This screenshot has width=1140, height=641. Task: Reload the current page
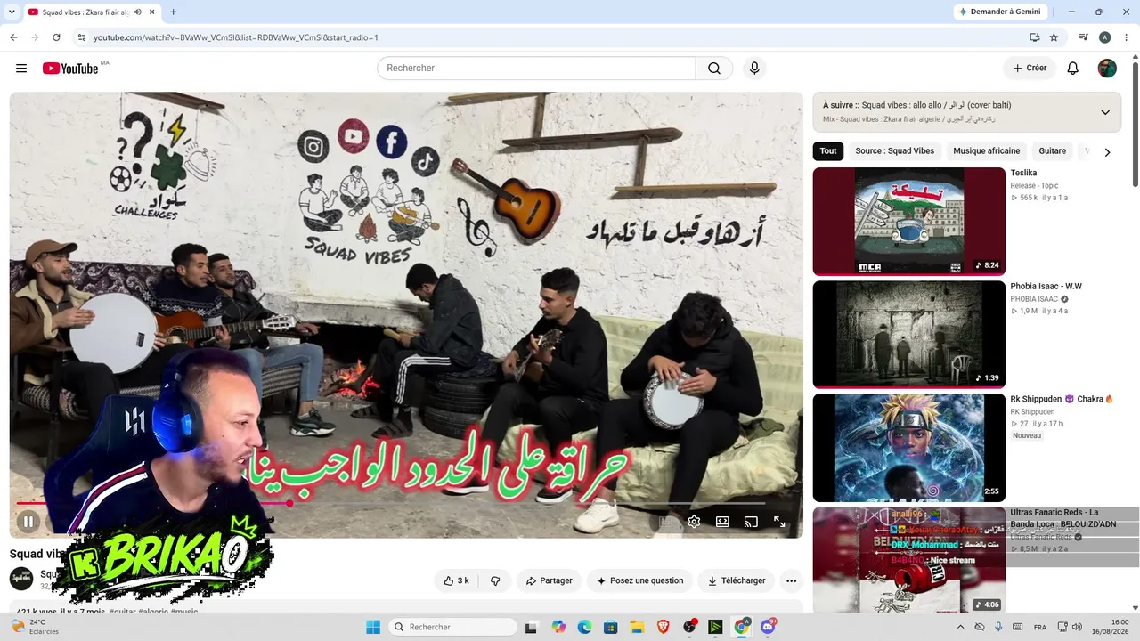[56, 37]
